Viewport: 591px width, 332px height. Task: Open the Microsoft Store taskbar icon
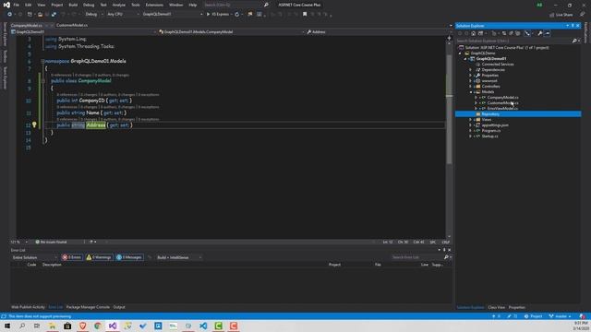coord(67,326)
